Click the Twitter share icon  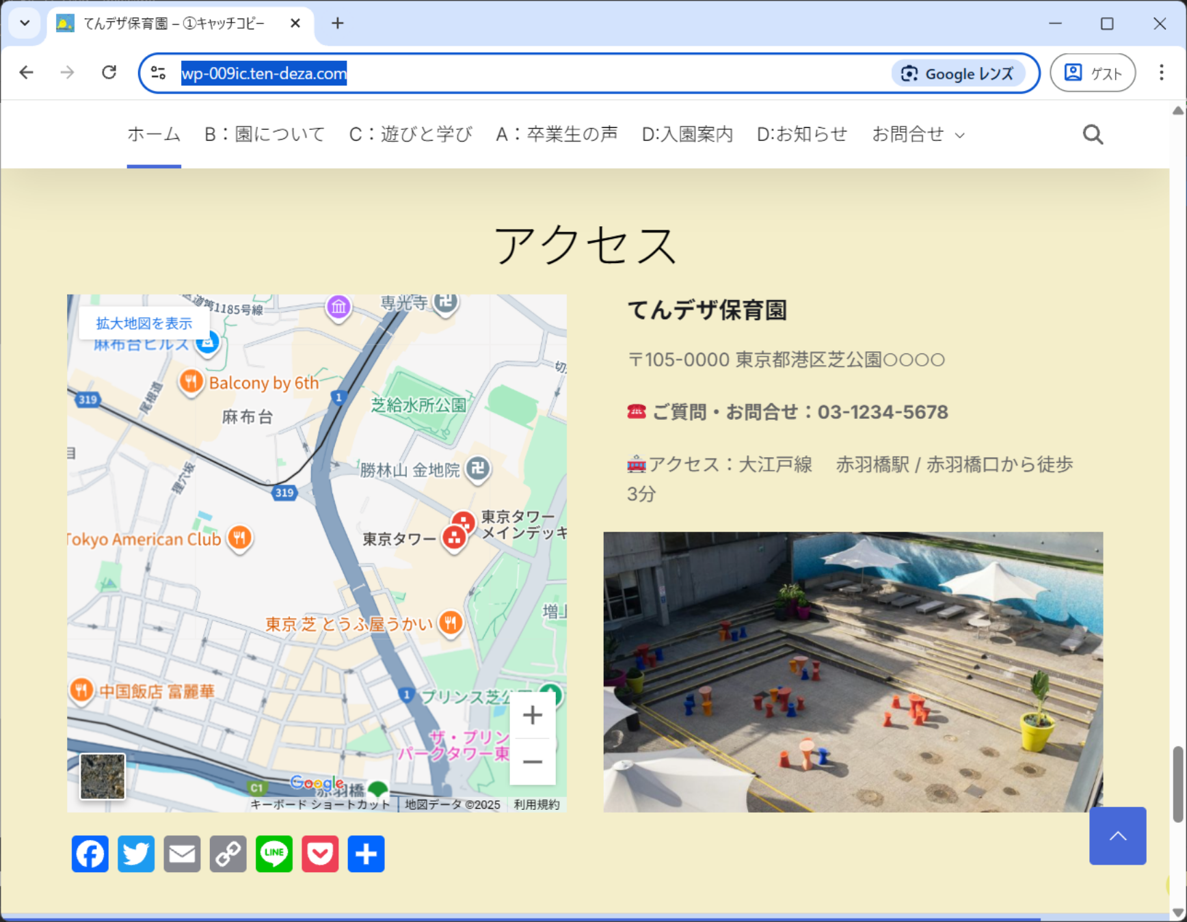click(136, 854)
